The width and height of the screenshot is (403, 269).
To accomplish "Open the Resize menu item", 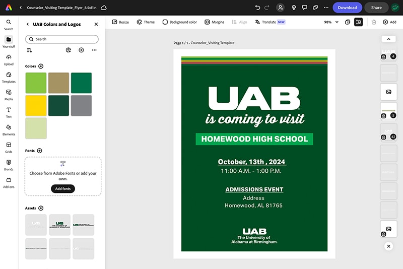I will (x=120, y=22).
